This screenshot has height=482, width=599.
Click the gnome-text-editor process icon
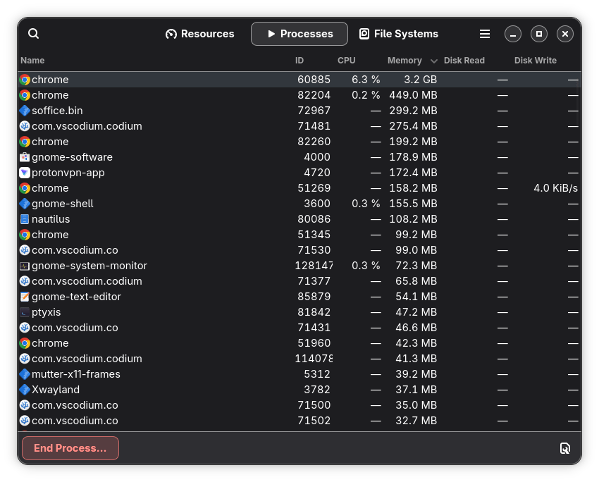tap(25, 297)
